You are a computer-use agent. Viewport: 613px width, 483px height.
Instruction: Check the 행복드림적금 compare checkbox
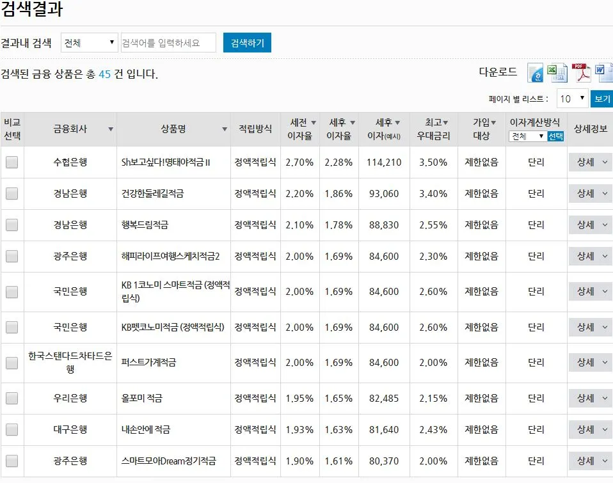click(12, 225)
